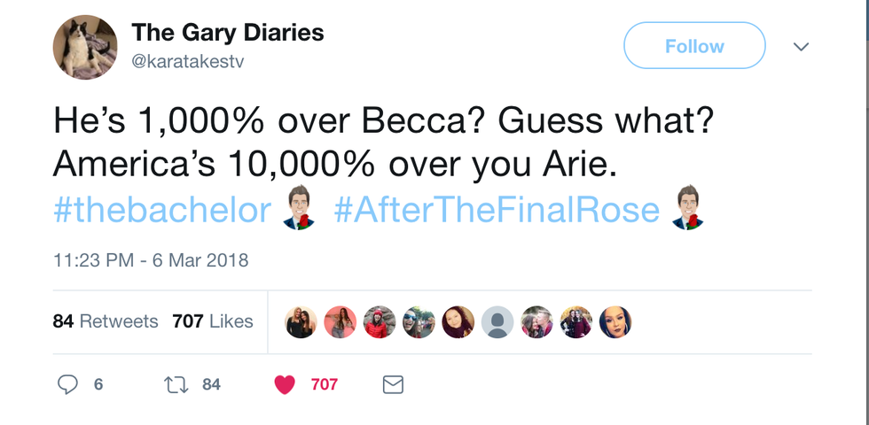
Task: Click the gray default silhouette liker avatar
Action: pos(497,322)
